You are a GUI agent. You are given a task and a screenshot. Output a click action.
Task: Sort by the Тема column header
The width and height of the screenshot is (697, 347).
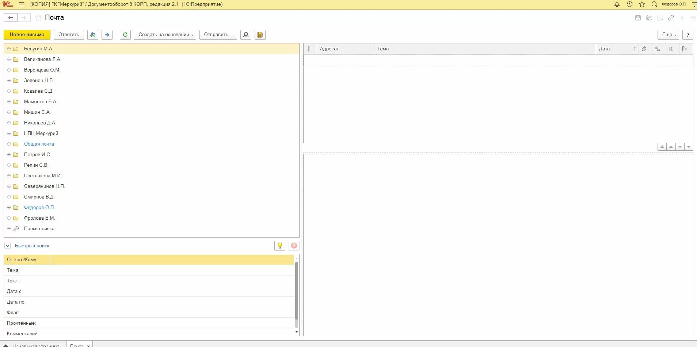[485, 49]
